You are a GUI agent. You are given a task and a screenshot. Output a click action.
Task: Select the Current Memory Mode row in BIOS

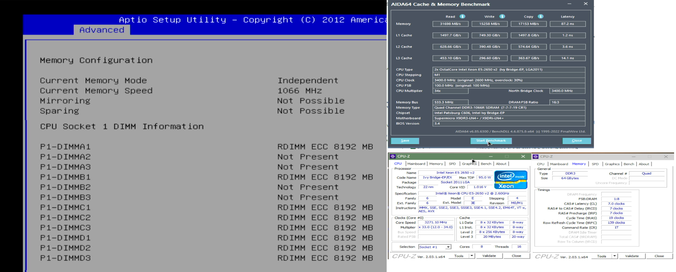pyautogui.click(x=189, y=81)
